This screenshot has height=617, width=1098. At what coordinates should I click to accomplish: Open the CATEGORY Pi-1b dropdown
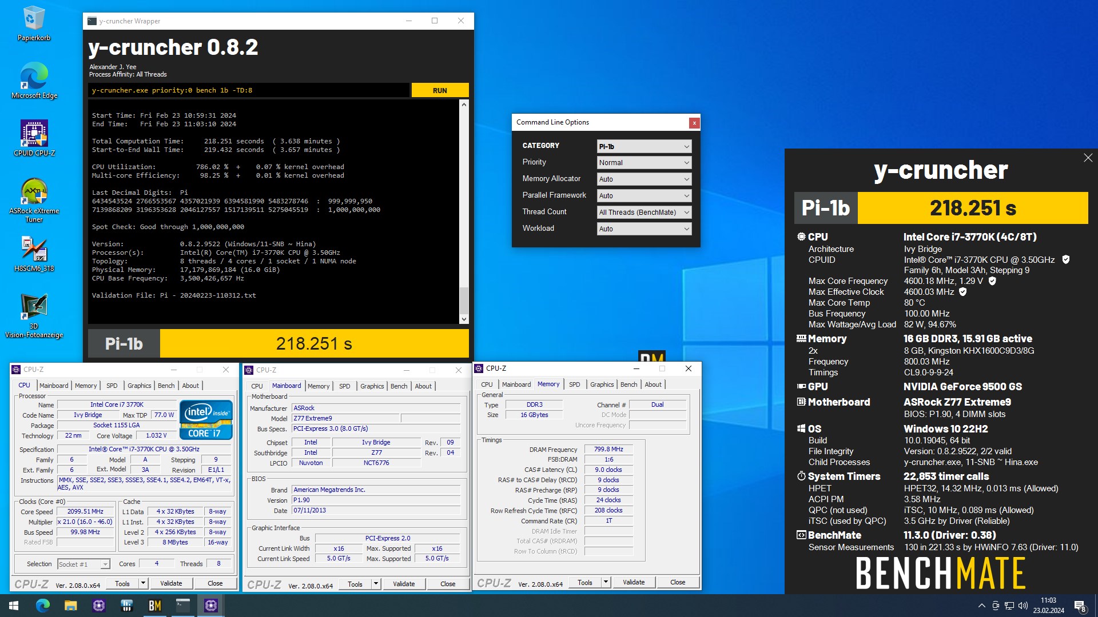click(x=644, y=146)
